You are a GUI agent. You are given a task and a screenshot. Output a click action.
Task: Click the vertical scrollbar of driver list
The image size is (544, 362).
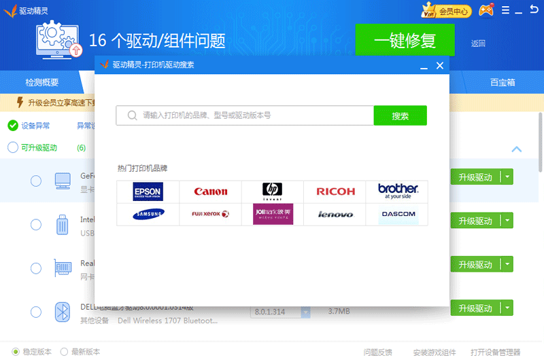coord(541,142)
